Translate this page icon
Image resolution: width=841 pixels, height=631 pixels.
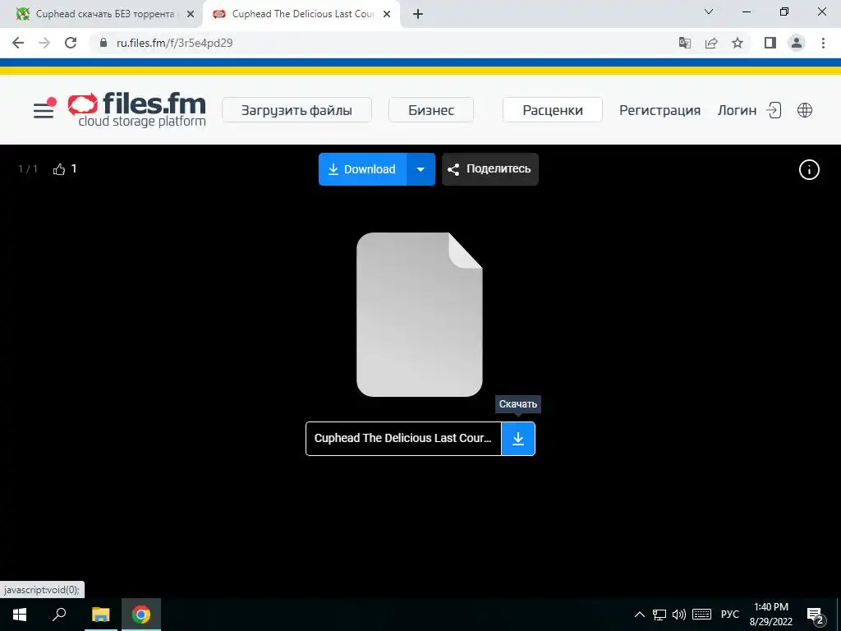coord(684,43)
